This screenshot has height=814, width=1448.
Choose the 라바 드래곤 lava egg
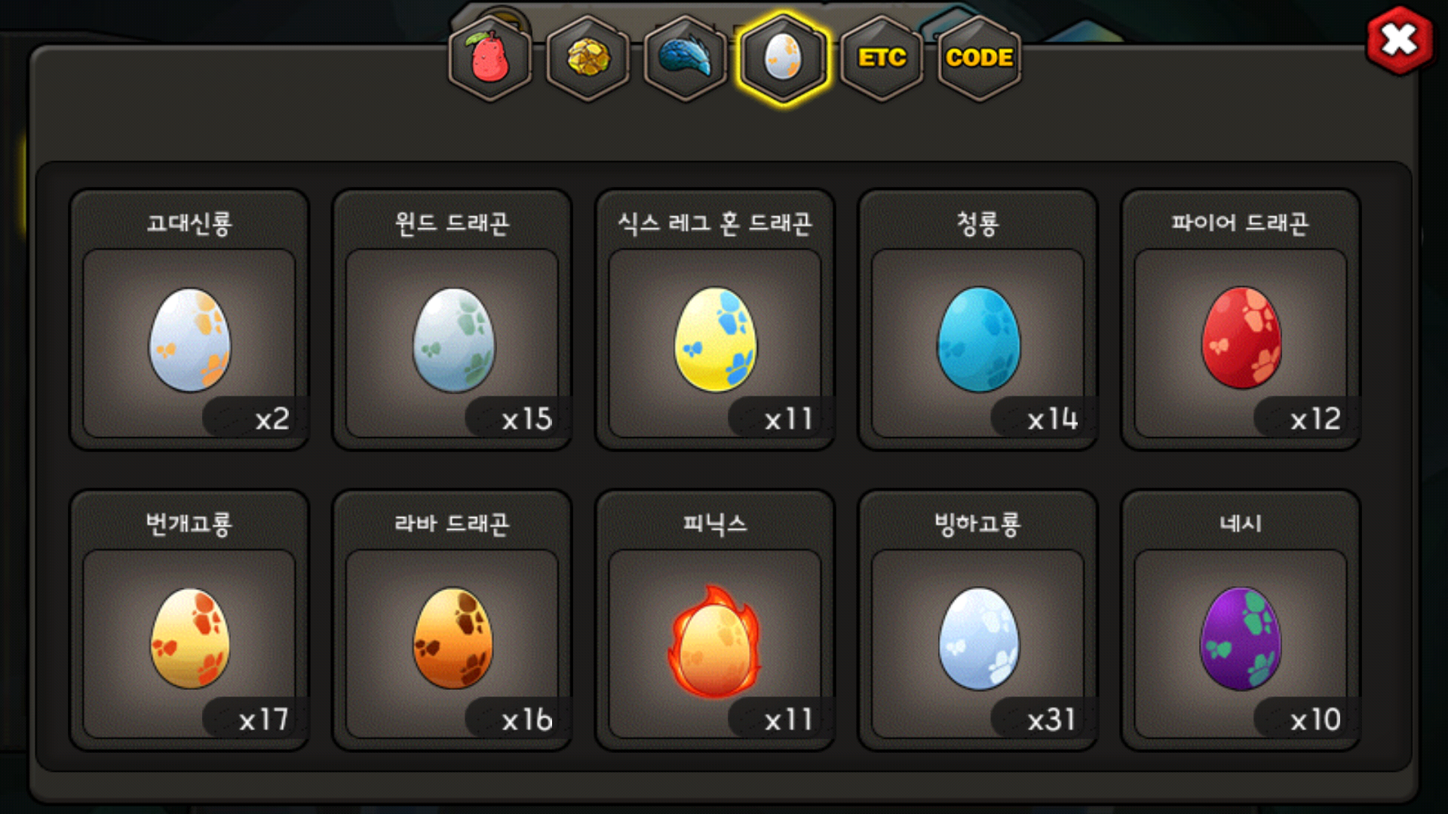452,638
